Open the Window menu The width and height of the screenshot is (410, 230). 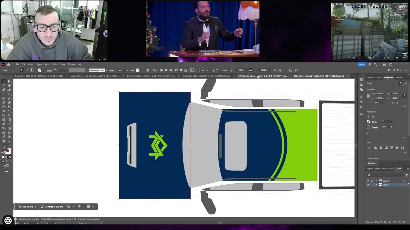(x=71, y=64)
